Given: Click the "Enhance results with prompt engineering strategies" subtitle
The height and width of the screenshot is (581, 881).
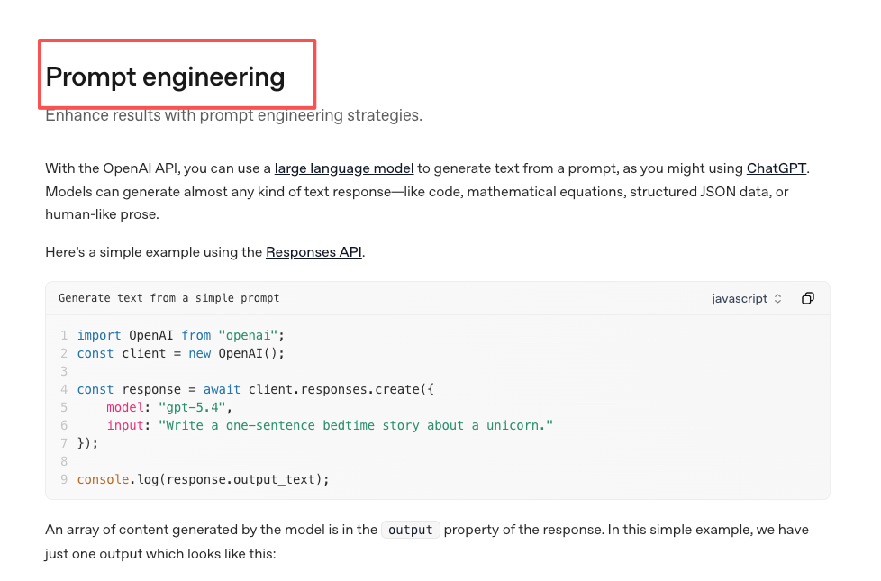Looking at the screenshot, I should point(233,115).
